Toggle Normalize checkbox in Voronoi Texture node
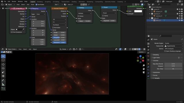Image resolution: width=184 pixels, height=103 pixels. click(53, 27)
